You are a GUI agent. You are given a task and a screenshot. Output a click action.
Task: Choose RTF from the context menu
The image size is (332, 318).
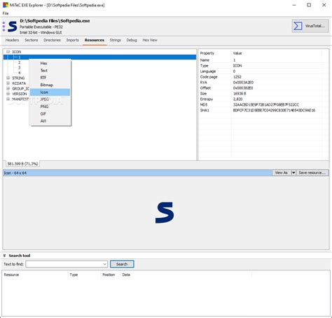50,78
